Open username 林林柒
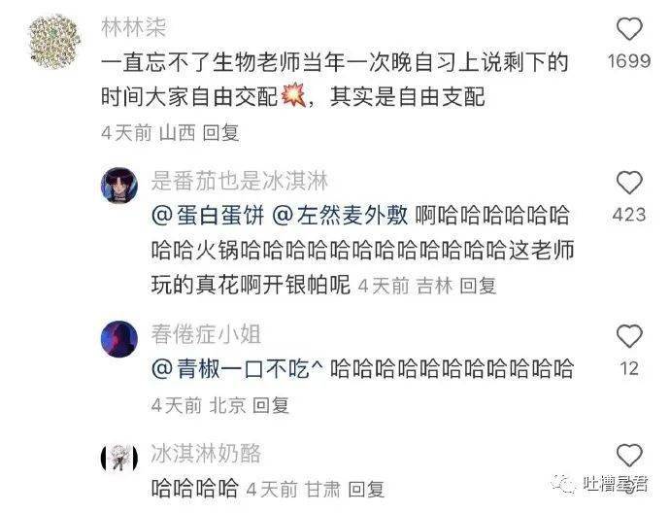Viewport: 670px width, 513px height. coord(134,27)
